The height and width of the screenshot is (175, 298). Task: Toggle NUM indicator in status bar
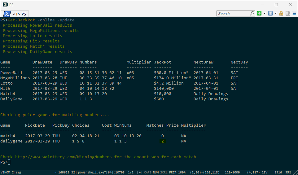[x=156, y=173]
